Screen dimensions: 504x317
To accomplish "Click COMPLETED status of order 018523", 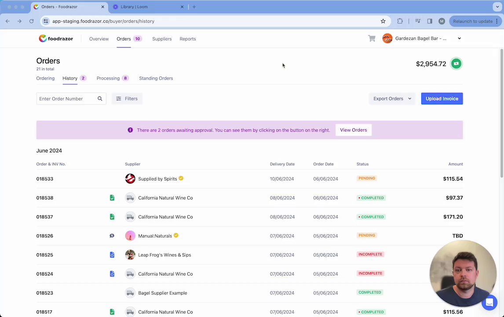I will [369, 292].
